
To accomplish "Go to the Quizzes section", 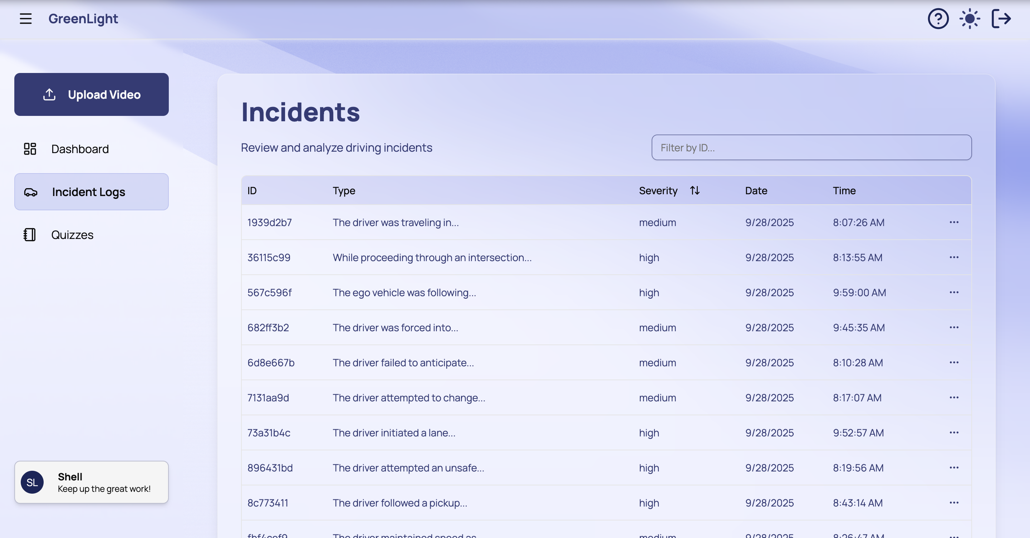I will click(72, 235).
